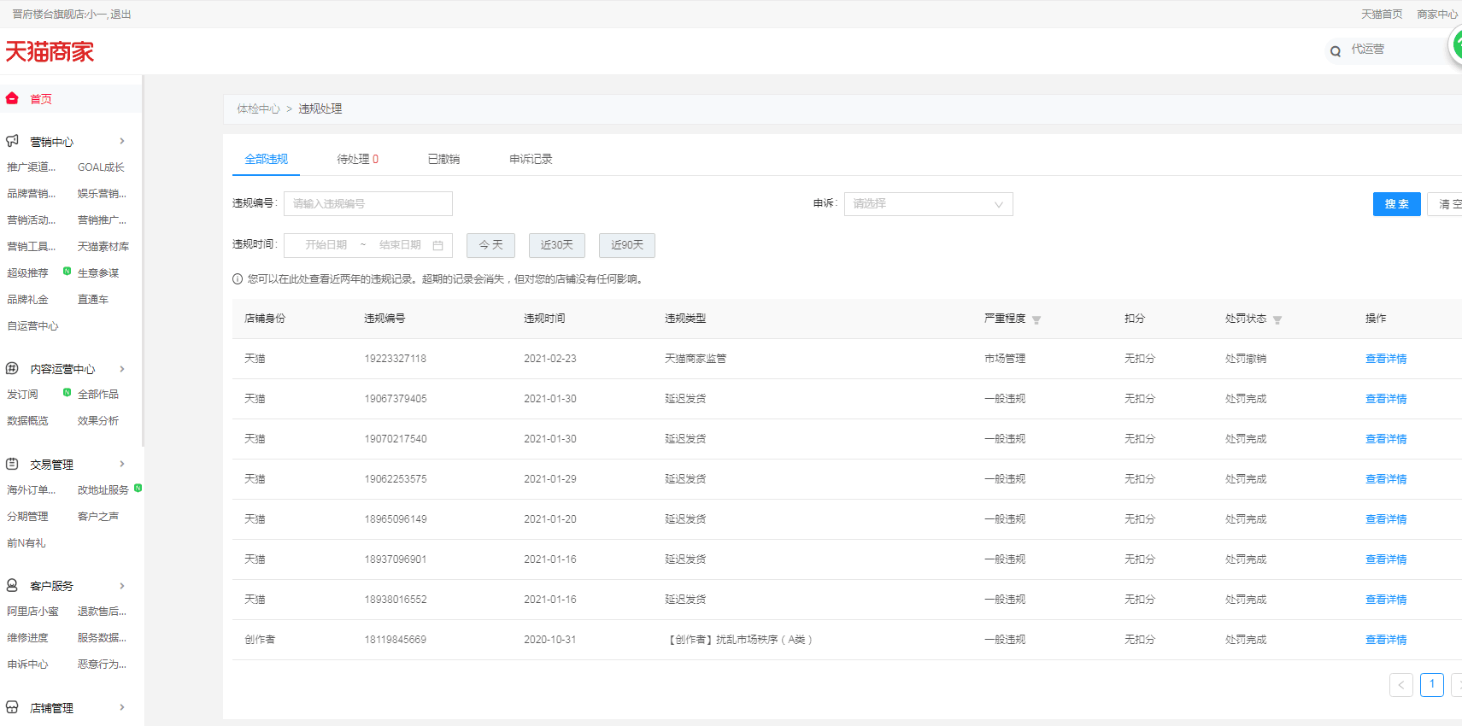This screenshot has height=726, width=1462.
Task: Open 效果分析 in the sidebar
Action: (98, 421)
